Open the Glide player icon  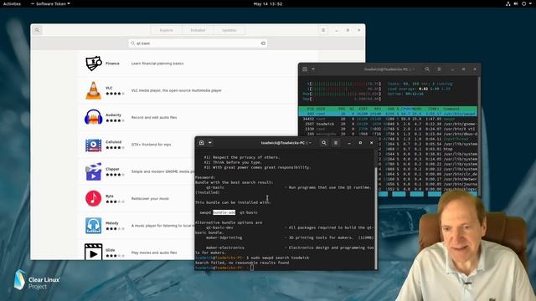(93, 252)
